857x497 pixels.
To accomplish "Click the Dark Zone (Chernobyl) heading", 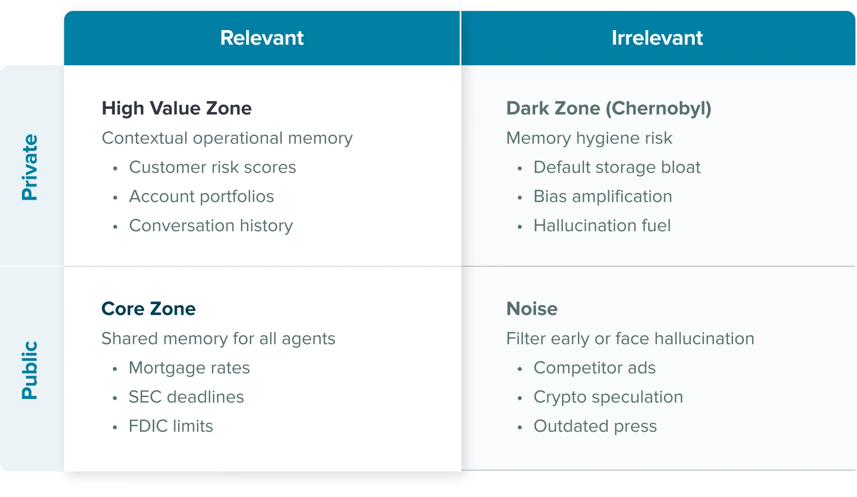I will [609, 109].
